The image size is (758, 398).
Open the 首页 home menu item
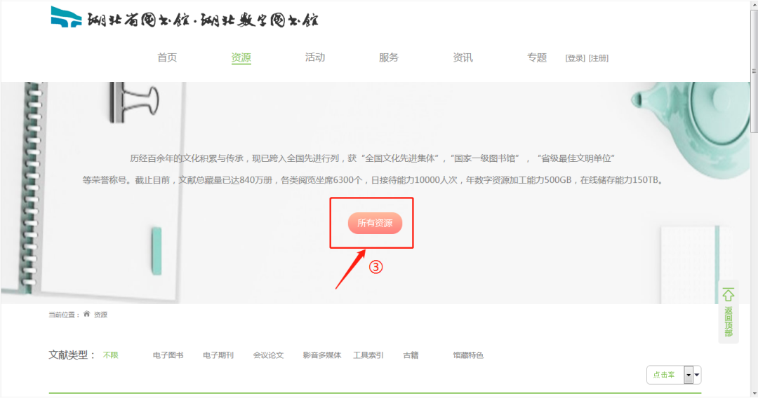coord(167,57)
